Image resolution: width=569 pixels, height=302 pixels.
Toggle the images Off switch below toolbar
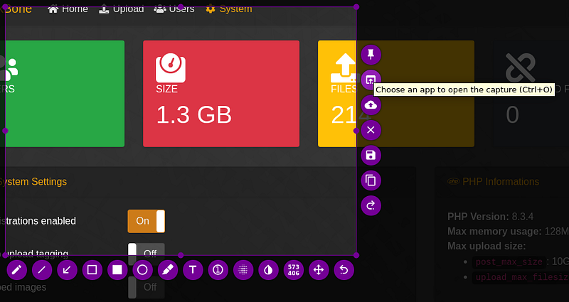pos(146,288)
